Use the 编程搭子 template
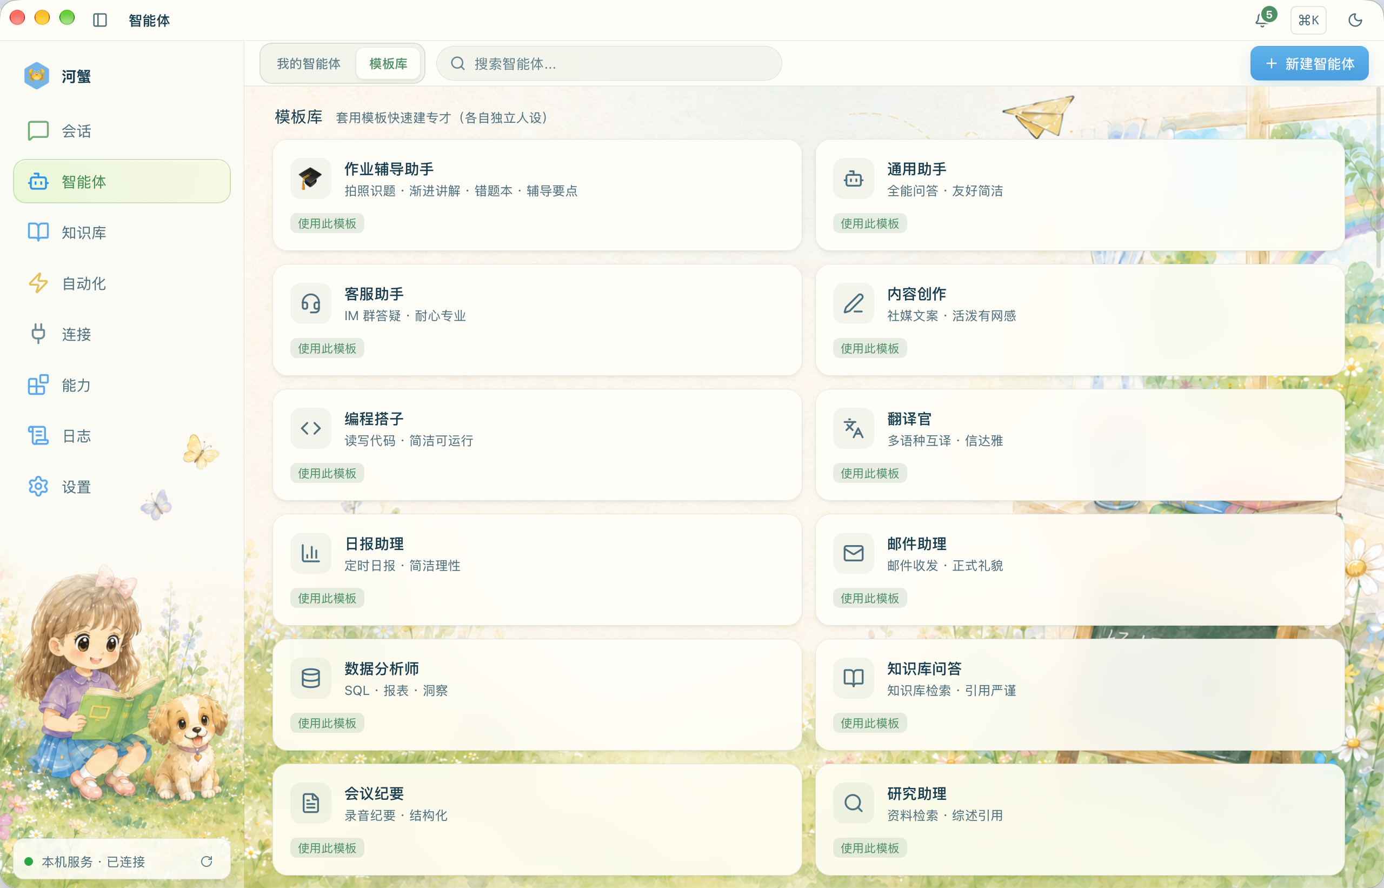The height and width of the screenshot is (888, 1384). pyautogui.click(x=327, y=473)
